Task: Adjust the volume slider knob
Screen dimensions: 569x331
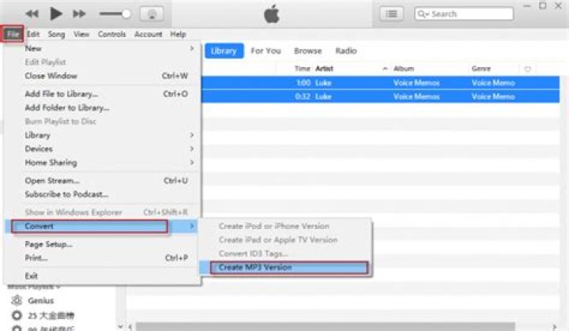Action: point(126,14)
